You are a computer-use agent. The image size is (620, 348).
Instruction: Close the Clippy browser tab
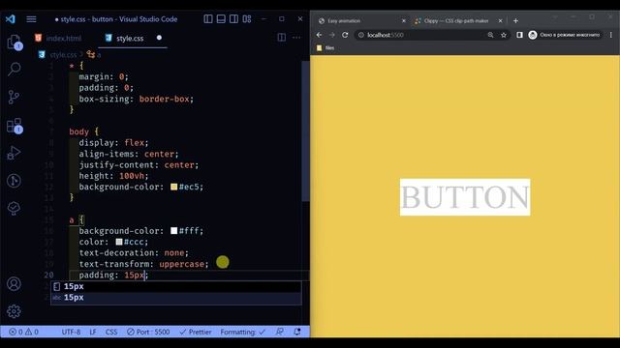(x=500, y=20)
